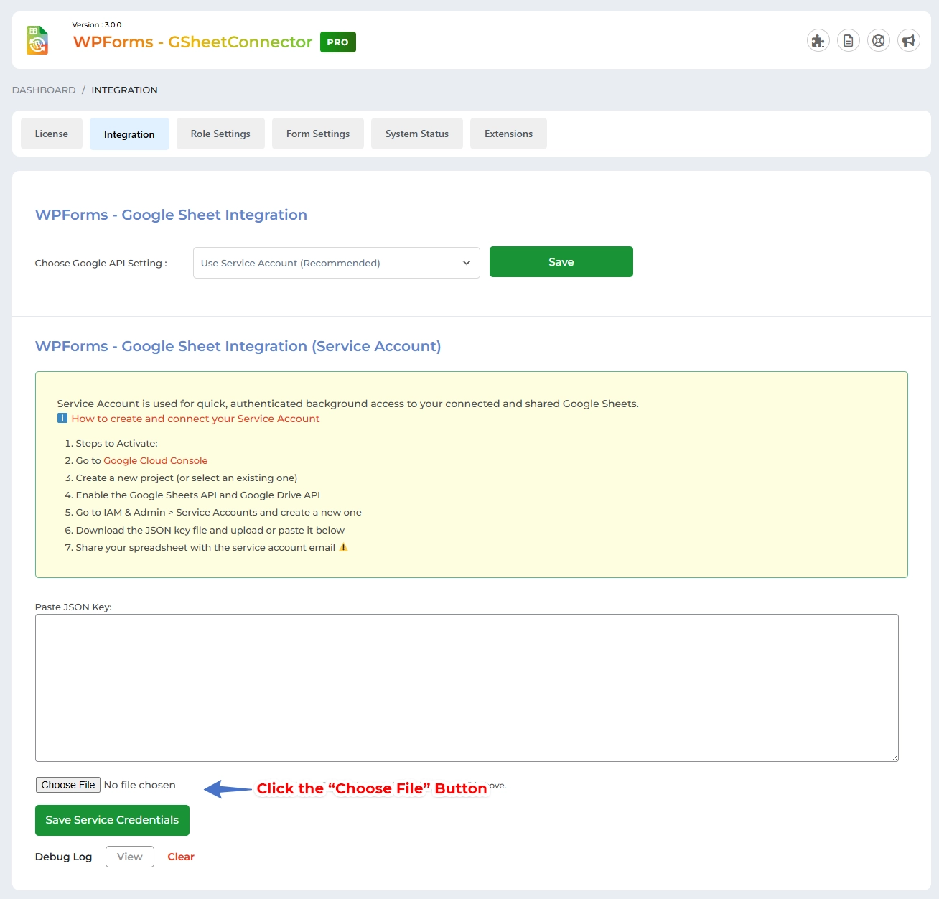This screenshot has height=899, width=939.
Task: Open the Google Cloud Console link
Action: (x=155, y=461)
